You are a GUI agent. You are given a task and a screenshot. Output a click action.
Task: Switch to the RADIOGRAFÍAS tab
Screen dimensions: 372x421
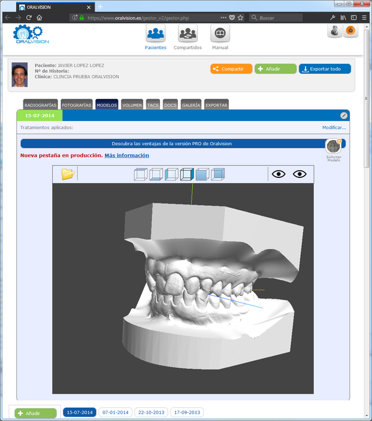coord(40,105)
